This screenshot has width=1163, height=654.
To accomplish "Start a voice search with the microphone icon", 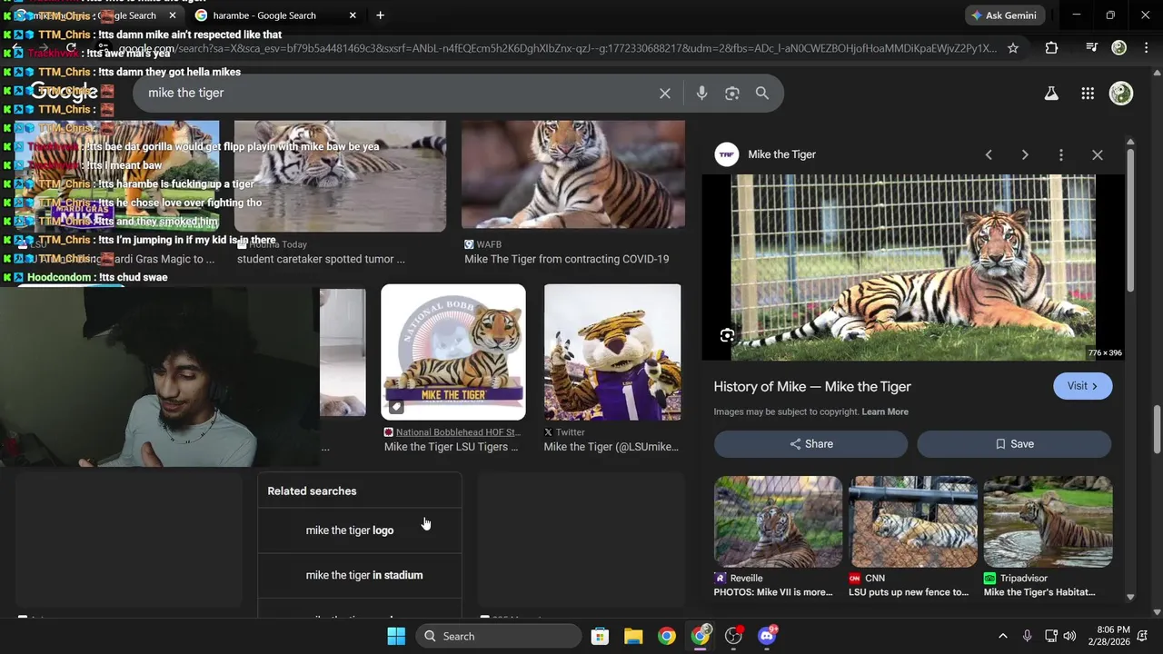I will pos(701,94).
